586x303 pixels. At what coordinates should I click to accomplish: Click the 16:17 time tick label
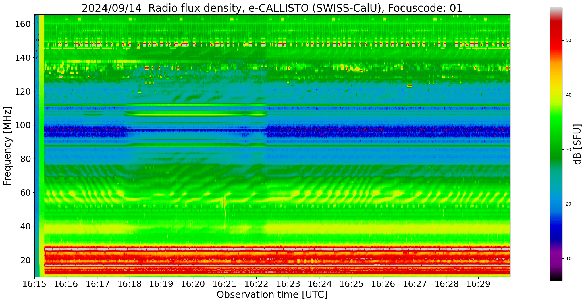[98, 284]
